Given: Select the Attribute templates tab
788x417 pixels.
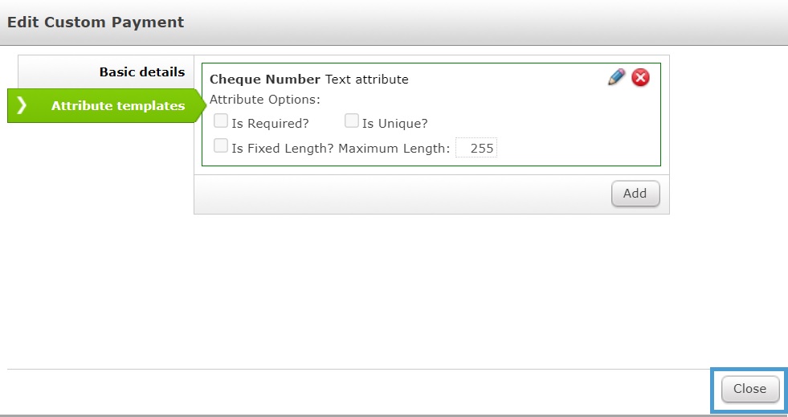Looking at the screenshot, I should coord(117,106).
